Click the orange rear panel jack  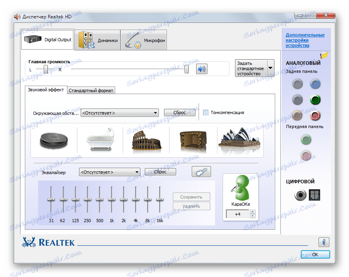(297, 115)
